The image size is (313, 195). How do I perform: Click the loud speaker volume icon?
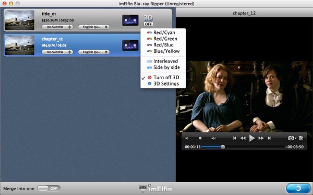point(213,138)
